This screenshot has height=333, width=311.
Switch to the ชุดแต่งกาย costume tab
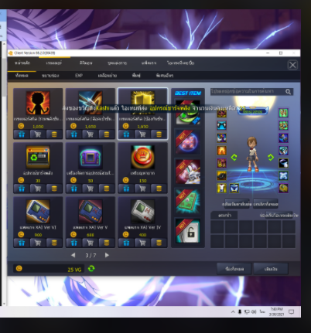[117, 63]
